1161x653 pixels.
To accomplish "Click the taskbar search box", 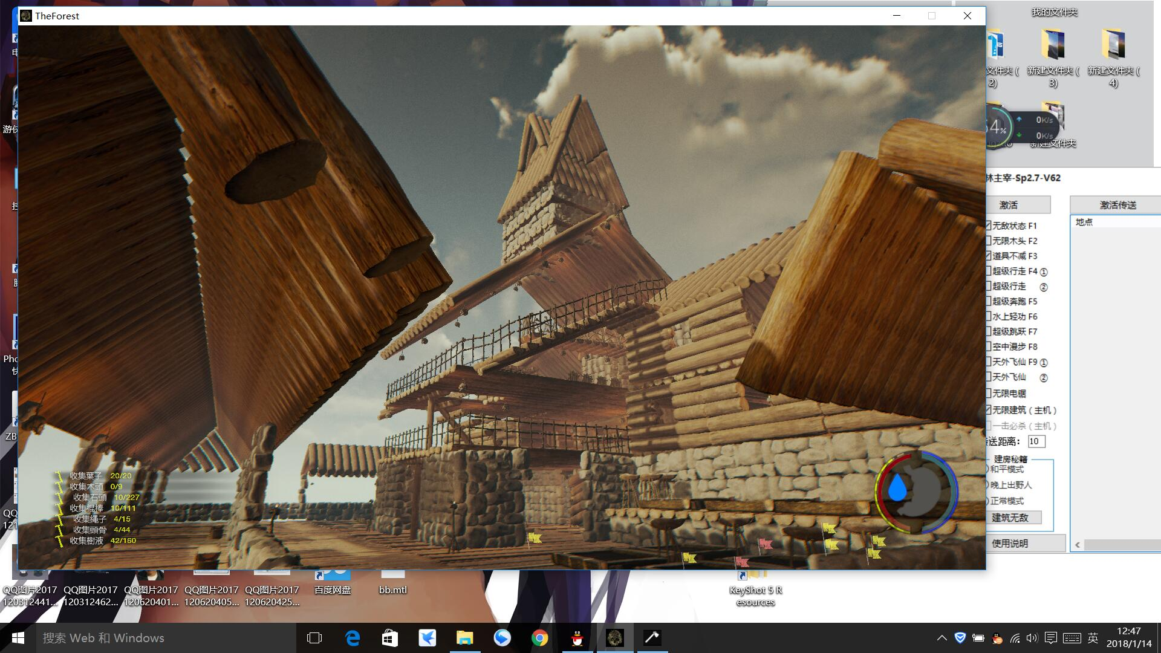I will 166,638.
